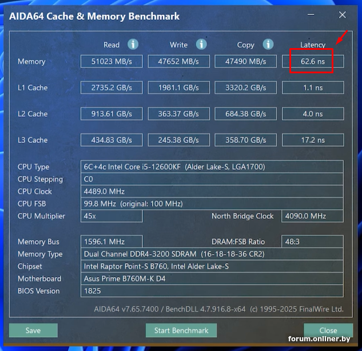Click the AIDA64 Cache & Memory Benchmark title
Image resolution: width=362 pixels, height=351 pixels.
[94, 16]
